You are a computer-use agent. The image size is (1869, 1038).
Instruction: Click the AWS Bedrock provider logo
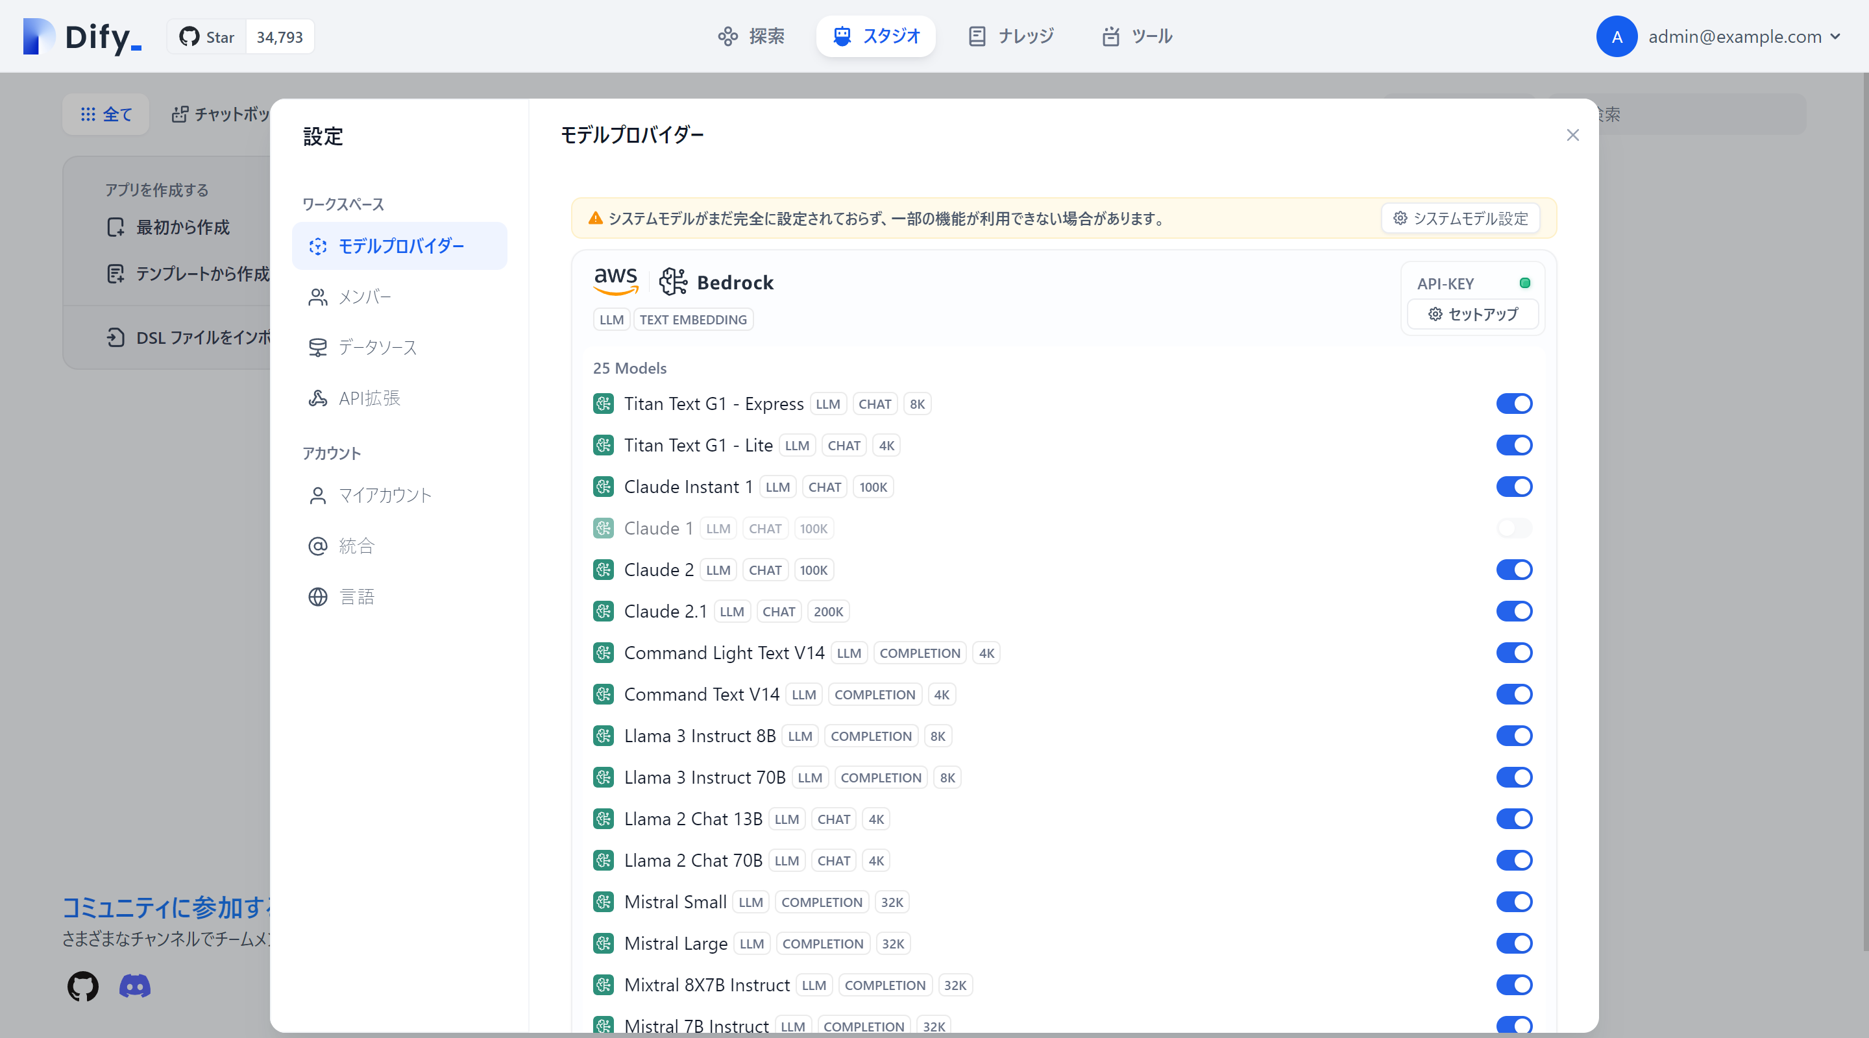tap(616, 282)
